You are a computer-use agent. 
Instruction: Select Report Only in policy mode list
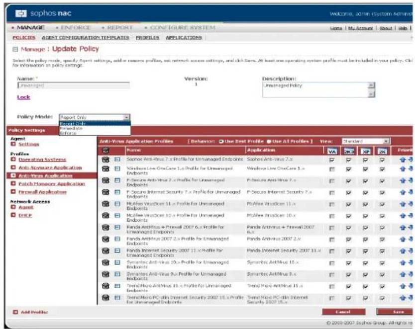point(95,123)
